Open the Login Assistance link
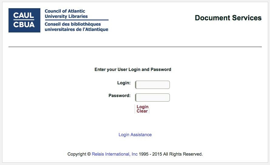The image size is (270, 165). 135,135
